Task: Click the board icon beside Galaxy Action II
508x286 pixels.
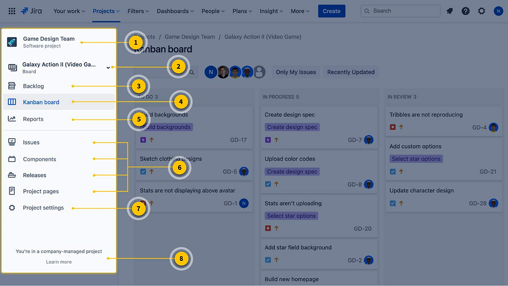Action: coord(12,67)
